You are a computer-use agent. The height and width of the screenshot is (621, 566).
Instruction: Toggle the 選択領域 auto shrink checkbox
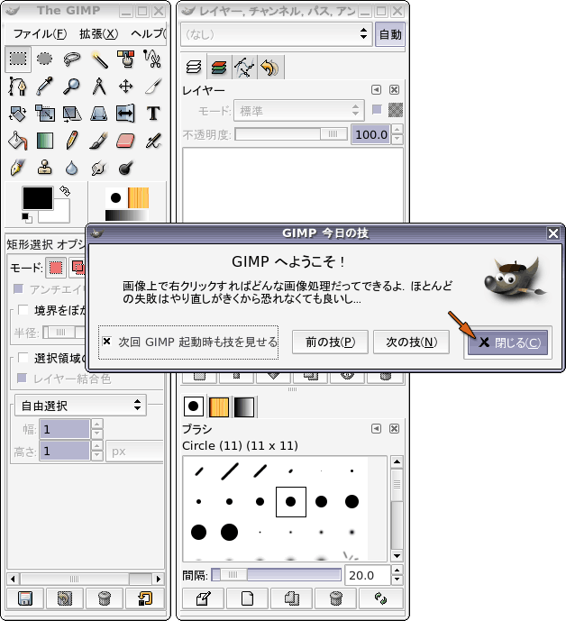(23, 358)
